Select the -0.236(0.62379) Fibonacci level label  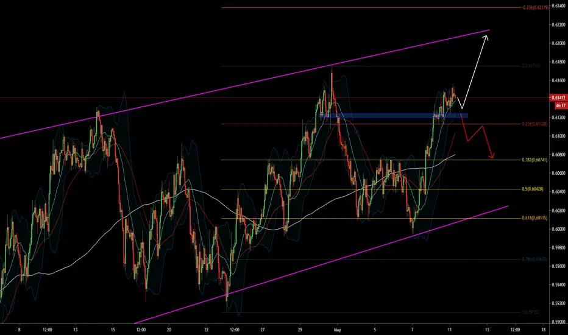(534, 7)
